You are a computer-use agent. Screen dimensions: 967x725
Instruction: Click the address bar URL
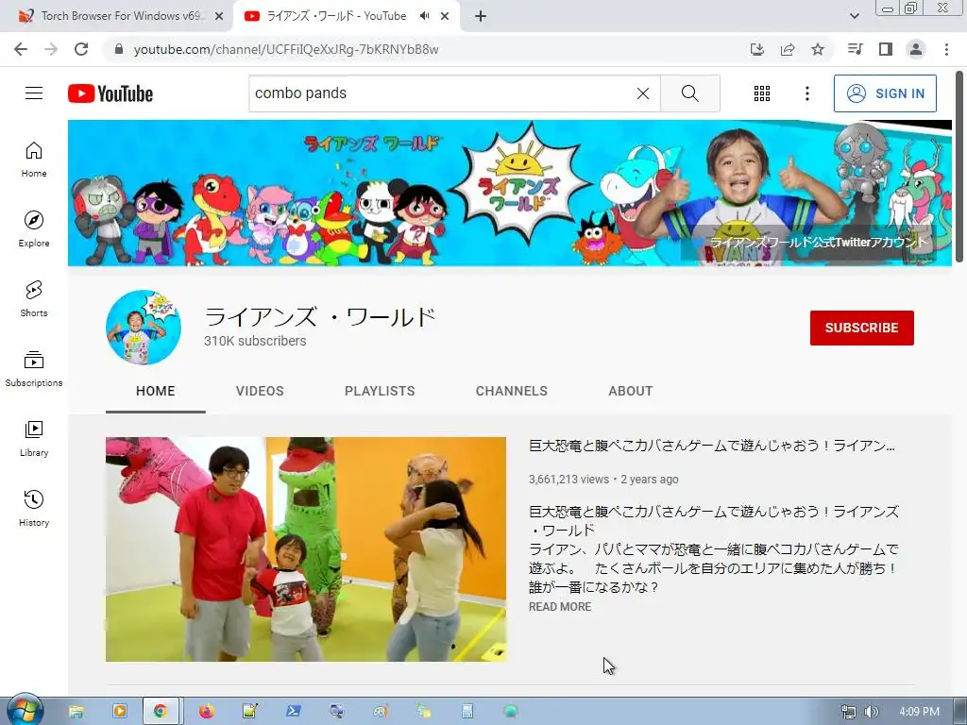286,49
